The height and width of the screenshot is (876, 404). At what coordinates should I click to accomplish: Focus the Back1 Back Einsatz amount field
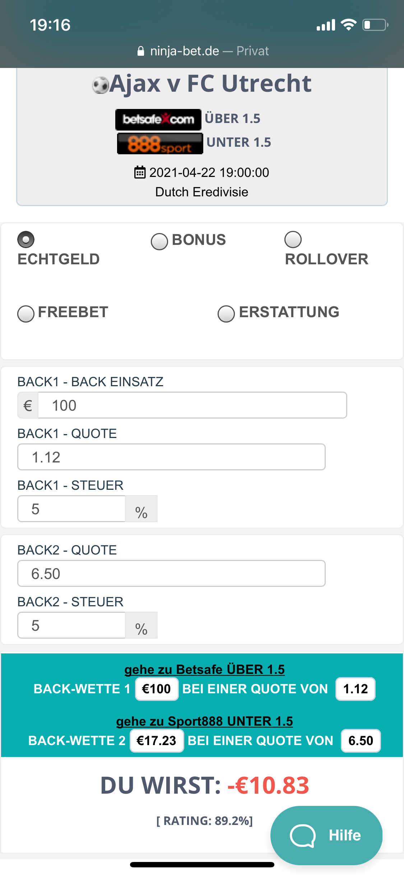coord(192,405)
